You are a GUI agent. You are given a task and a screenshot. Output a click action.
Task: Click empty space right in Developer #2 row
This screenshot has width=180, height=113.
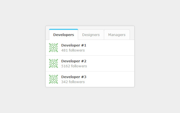tap(114, 63)
